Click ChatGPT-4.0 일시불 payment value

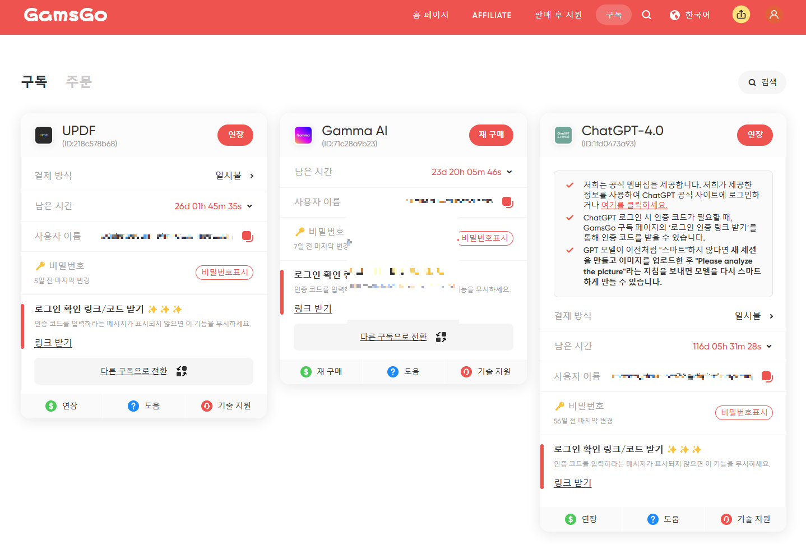[x=748, y=316]
